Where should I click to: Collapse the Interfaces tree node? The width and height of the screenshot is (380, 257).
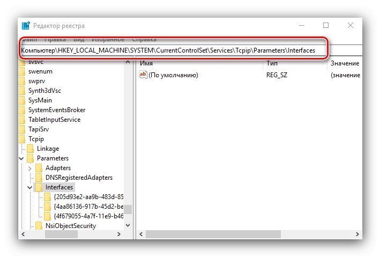coord(30,187)
